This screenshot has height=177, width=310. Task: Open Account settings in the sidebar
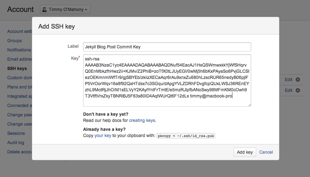click(19, 31)
